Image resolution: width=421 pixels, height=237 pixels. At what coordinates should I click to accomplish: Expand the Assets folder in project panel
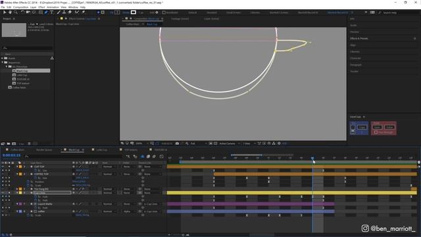3,58
